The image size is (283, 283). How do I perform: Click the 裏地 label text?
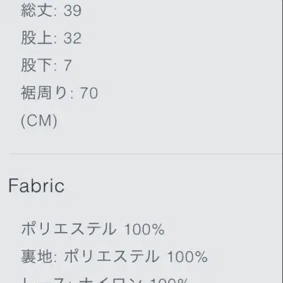tap(37, 256)
